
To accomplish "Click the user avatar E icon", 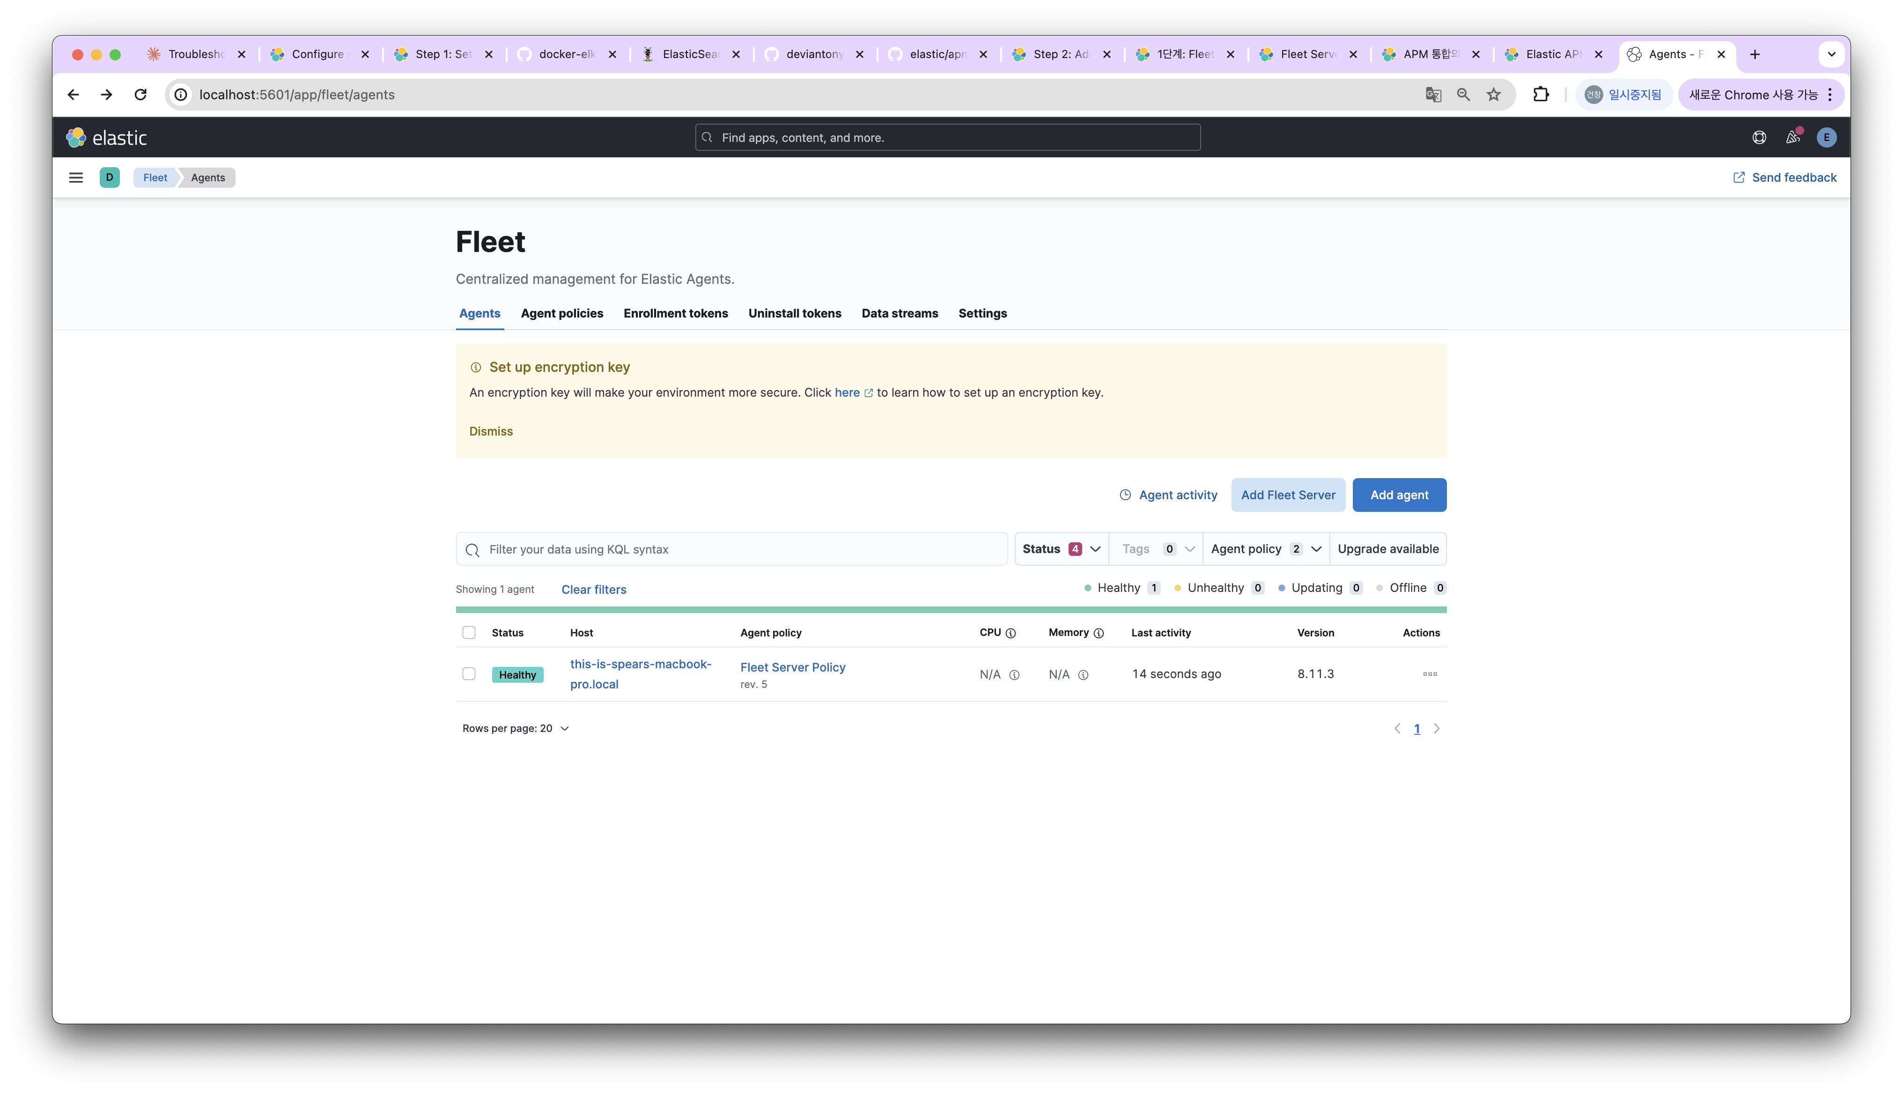I will [x=1827, y=137].
